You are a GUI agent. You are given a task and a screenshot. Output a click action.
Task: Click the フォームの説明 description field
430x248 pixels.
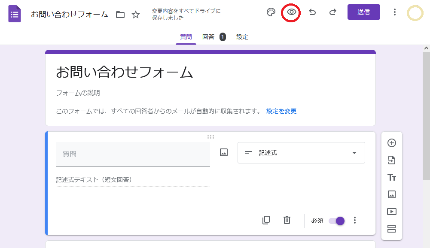tap(78, 93)
